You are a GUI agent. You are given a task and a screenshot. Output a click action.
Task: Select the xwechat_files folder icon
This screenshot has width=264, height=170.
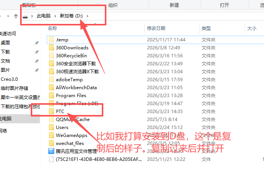click(x=51, y=143)
